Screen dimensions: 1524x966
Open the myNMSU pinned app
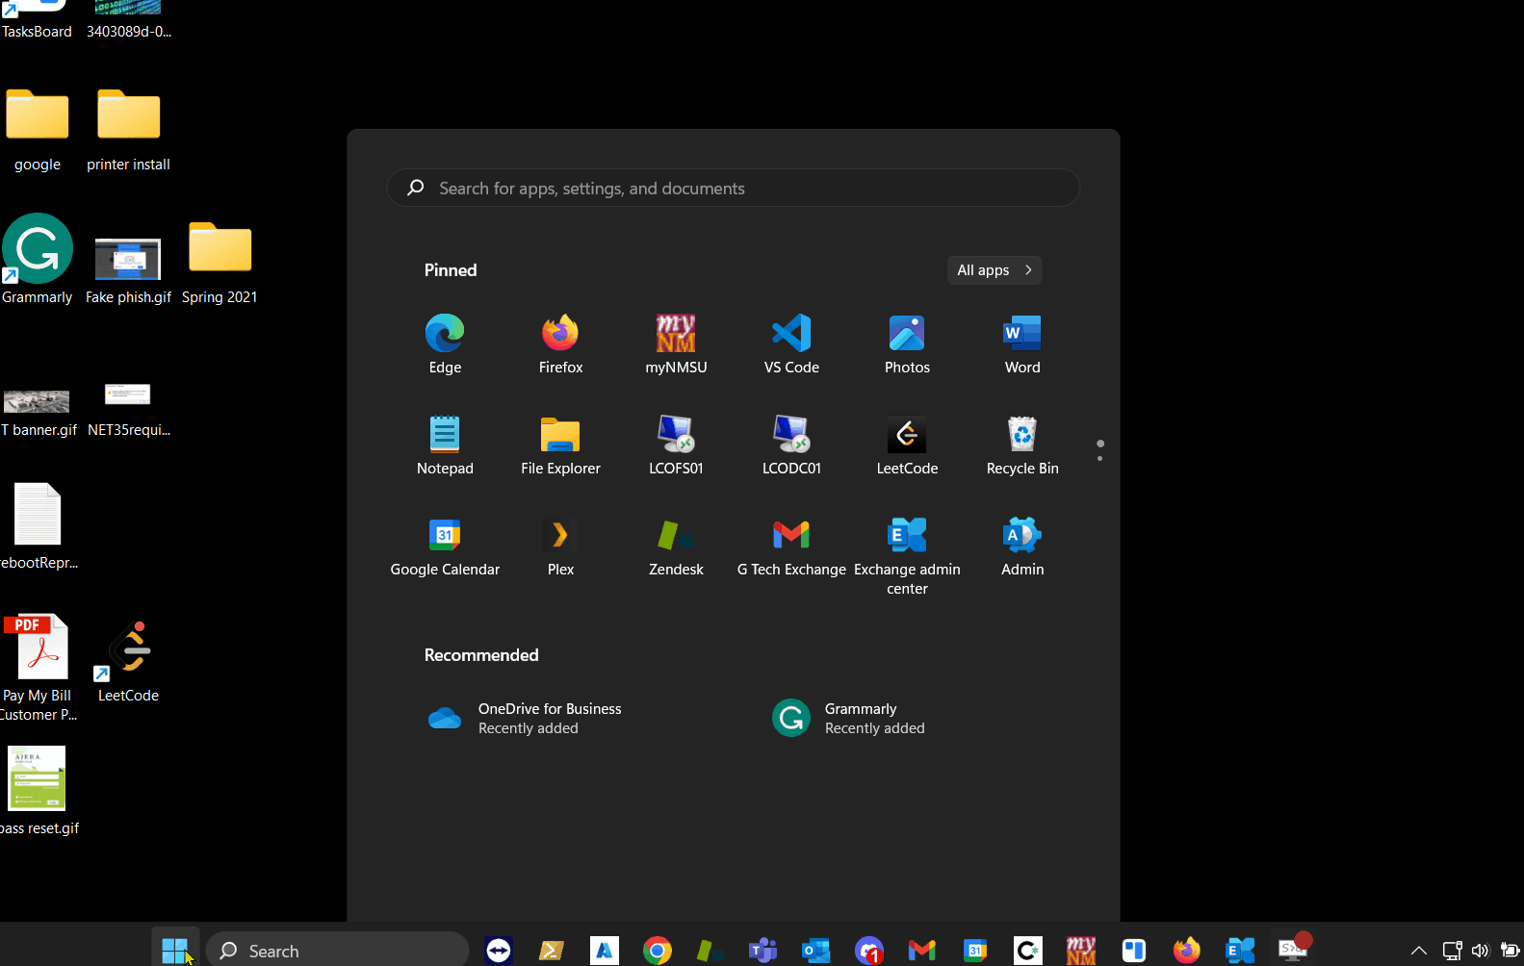coord(676,343)
